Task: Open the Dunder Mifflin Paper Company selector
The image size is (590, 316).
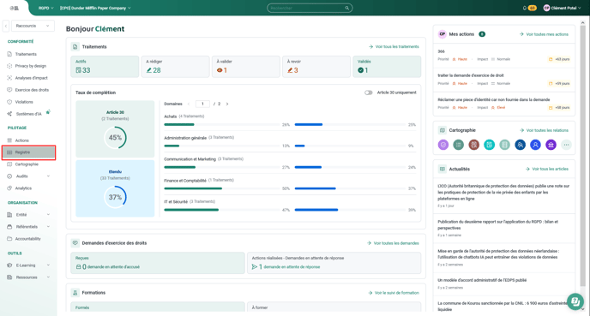Action: pos(95,8)
